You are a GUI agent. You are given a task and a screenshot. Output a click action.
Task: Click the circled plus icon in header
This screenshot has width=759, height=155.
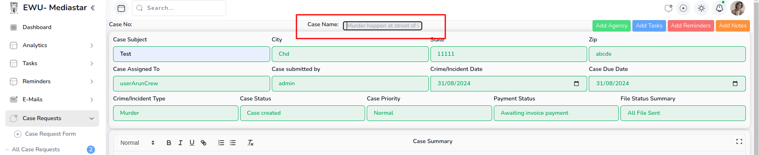(x=683, y=8)
